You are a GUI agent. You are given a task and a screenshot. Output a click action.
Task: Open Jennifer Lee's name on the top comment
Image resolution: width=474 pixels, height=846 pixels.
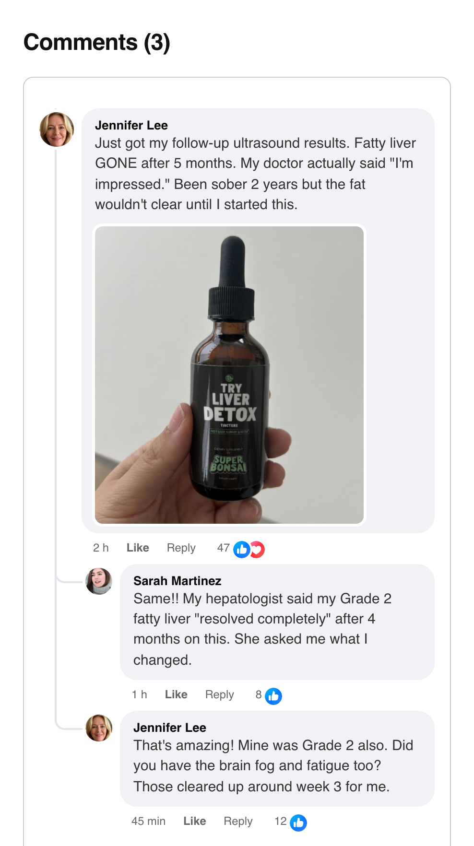pos(131,125)
